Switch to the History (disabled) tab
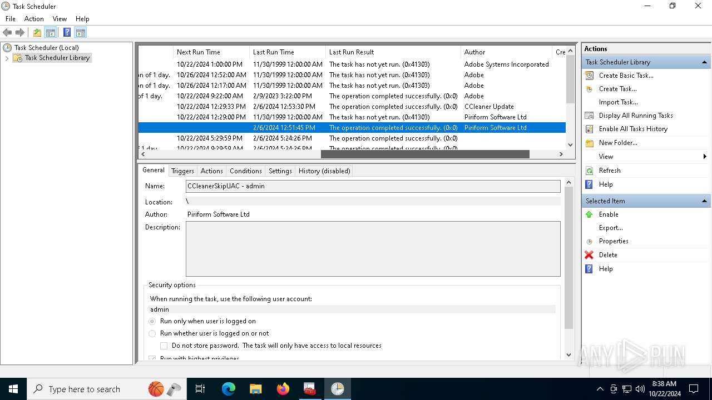 [x=324, y=171]
